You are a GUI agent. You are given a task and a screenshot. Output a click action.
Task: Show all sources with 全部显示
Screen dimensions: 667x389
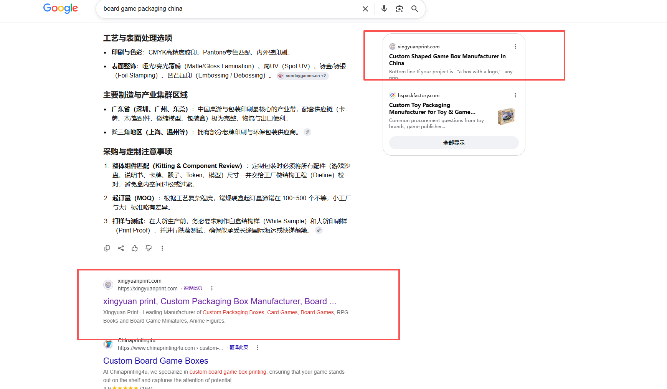click(454, 143)
